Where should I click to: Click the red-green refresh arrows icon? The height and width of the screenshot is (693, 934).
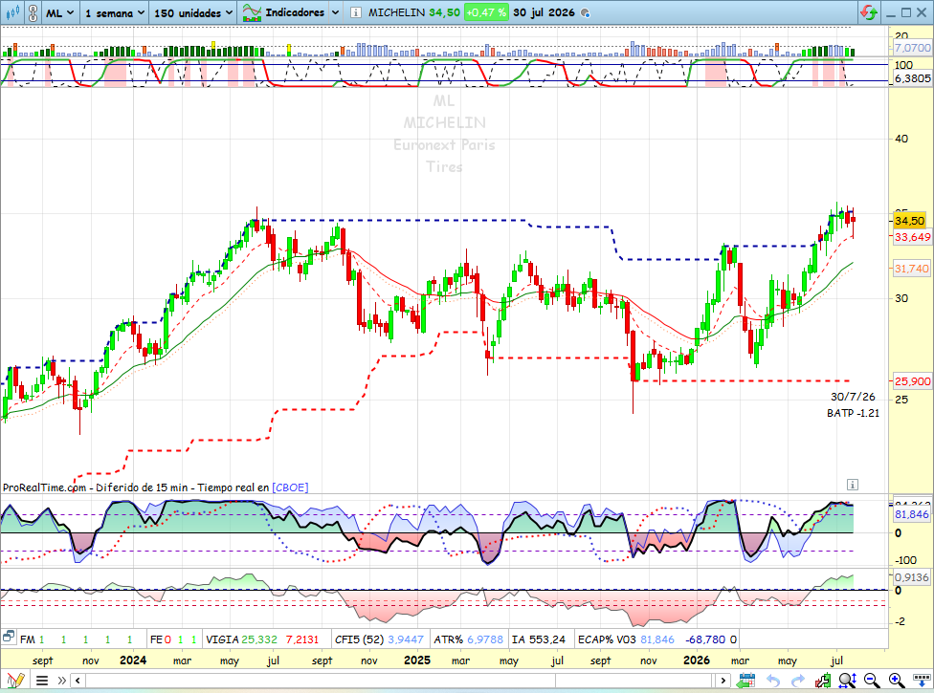point(869,12)
